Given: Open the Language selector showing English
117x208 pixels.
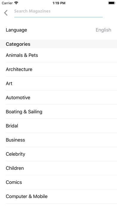Looking at the screenshot, I should coord(59,30).
